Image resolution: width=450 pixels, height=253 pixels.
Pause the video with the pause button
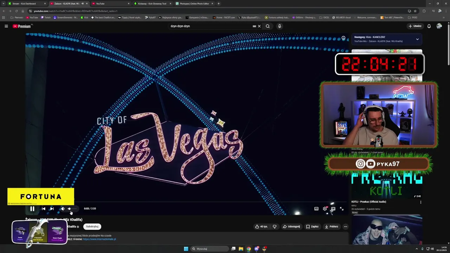coord(32,209)
